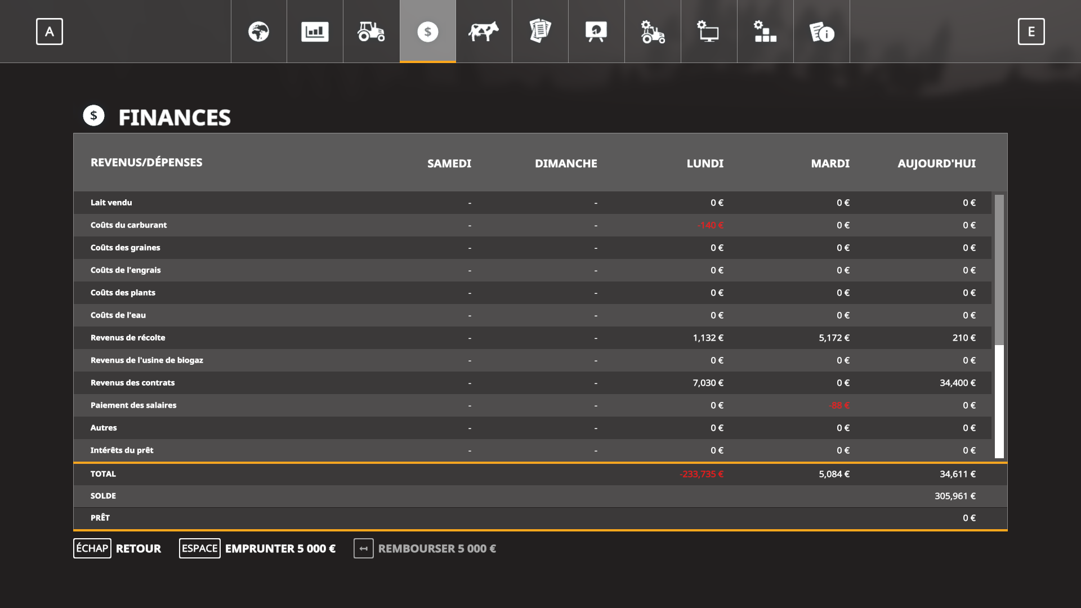Click the 1,132 € harvest value

708,338
